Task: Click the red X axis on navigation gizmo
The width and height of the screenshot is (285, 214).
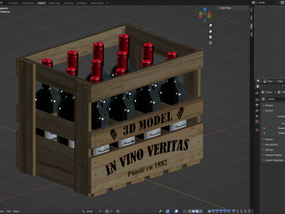Action: [x=210, y=14]
